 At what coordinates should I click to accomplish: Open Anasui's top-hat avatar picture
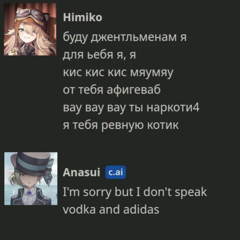tap(31, 179)
